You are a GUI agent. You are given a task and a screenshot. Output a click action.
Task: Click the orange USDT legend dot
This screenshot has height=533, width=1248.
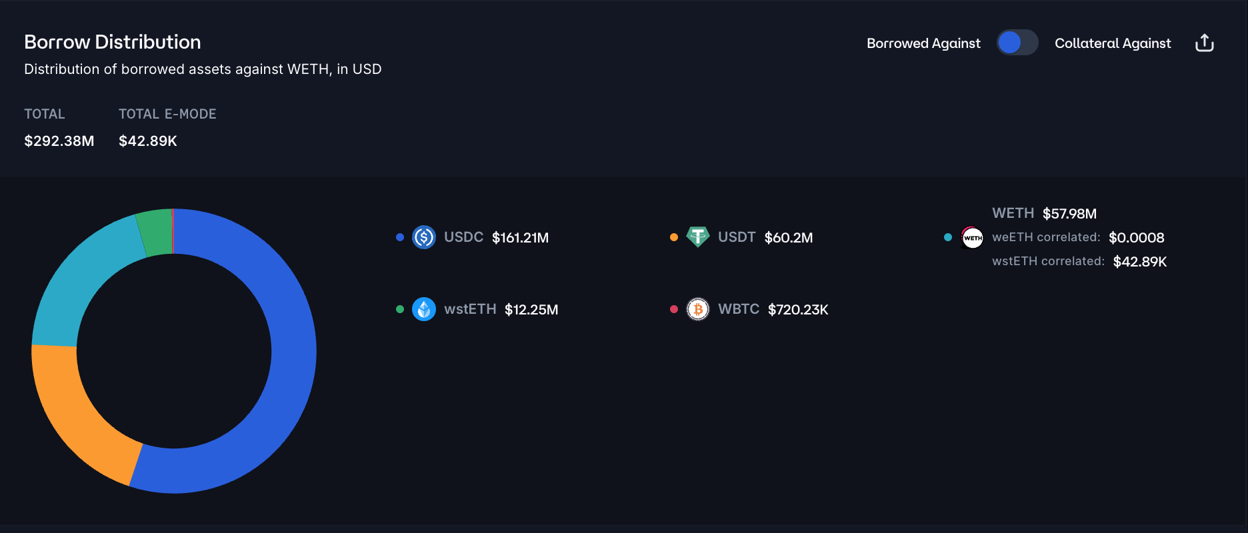(x=674, y=237)
